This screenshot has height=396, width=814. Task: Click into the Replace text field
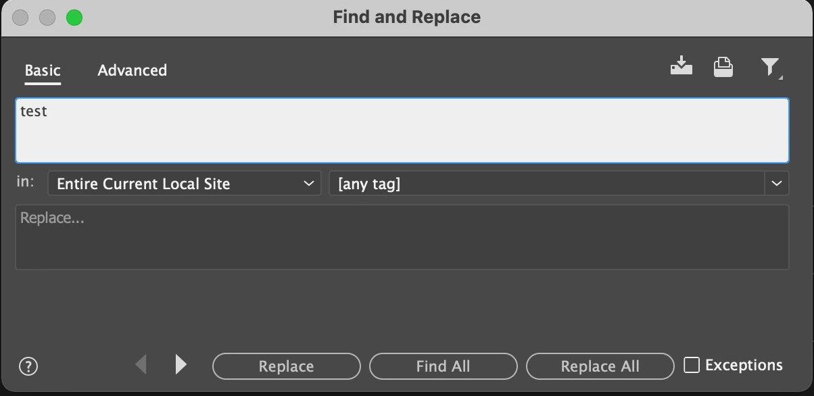[402, 237]
